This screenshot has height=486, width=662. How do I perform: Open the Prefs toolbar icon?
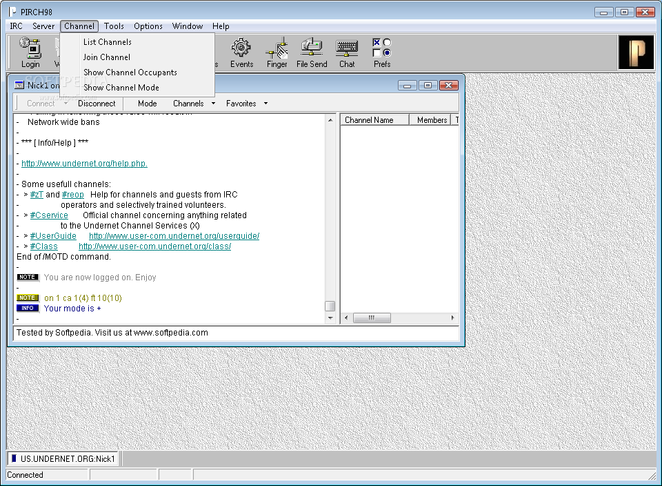click(382, 52)
